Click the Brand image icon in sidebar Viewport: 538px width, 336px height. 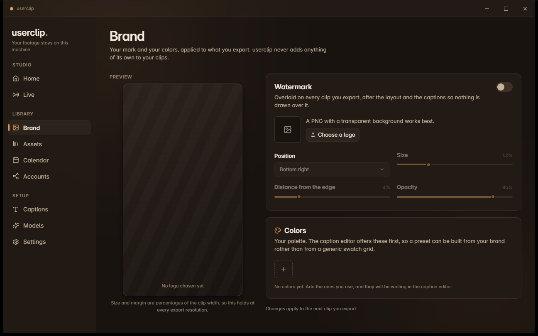pos(16,128)
